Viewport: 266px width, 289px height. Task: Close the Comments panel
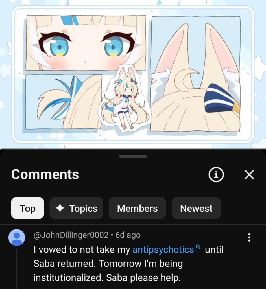(x=249, y=174)
